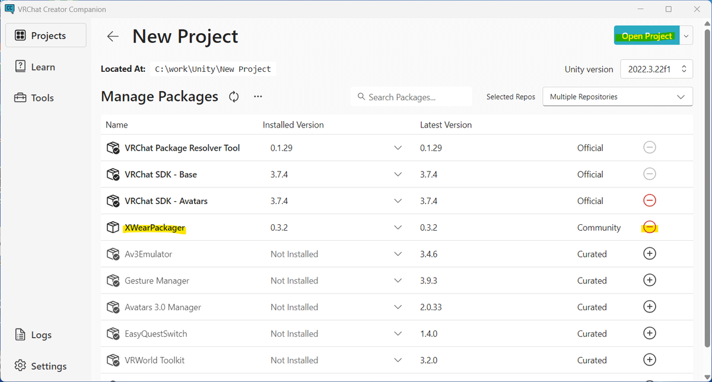This screenshot has height=382, width=712.
Task: Expand version dropdown for Av3Emulator
Action: (x=398, y=254)
